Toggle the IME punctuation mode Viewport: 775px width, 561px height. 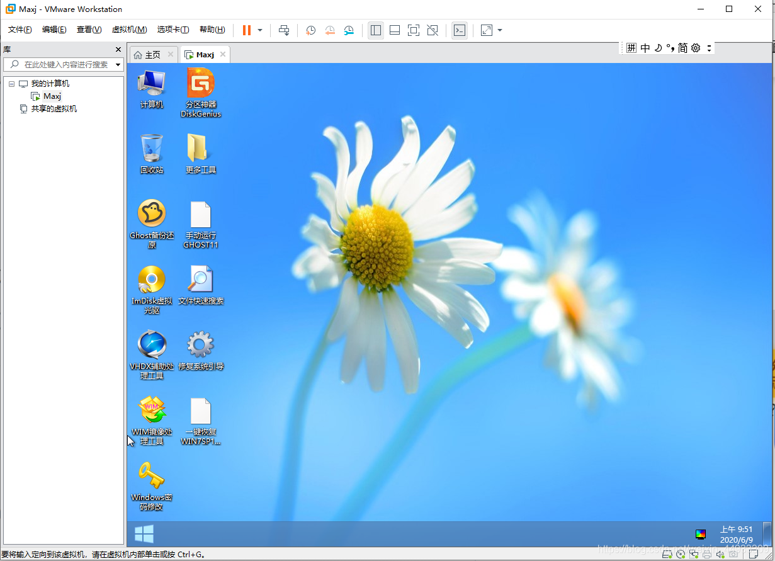670,48
